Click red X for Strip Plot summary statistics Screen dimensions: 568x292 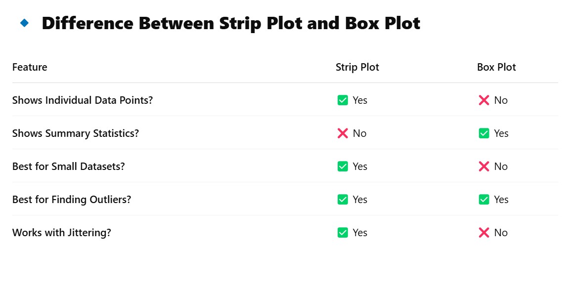343,133
